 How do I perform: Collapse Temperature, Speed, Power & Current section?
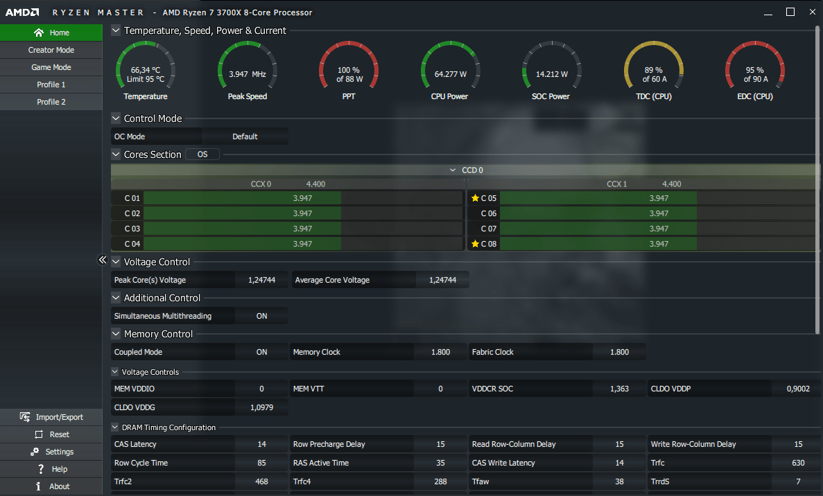[x=116, y=30]
